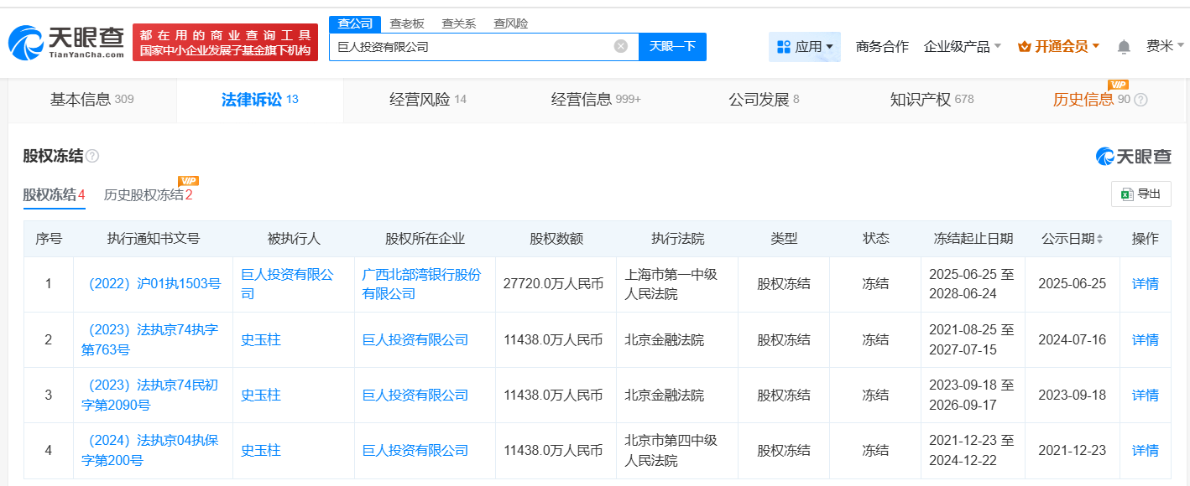1190x486 pixels.
Task: Select the 查公司 search tab
Action: point(355,23)
